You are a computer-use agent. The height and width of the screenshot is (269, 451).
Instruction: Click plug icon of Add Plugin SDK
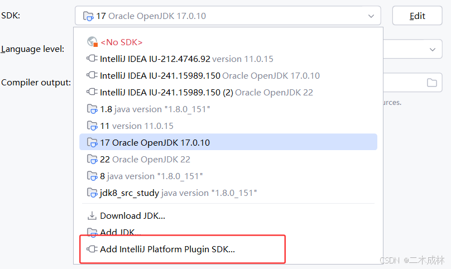92,249
